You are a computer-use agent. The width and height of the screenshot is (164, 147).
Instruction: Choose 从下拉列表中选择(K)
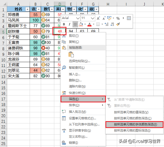83,124
